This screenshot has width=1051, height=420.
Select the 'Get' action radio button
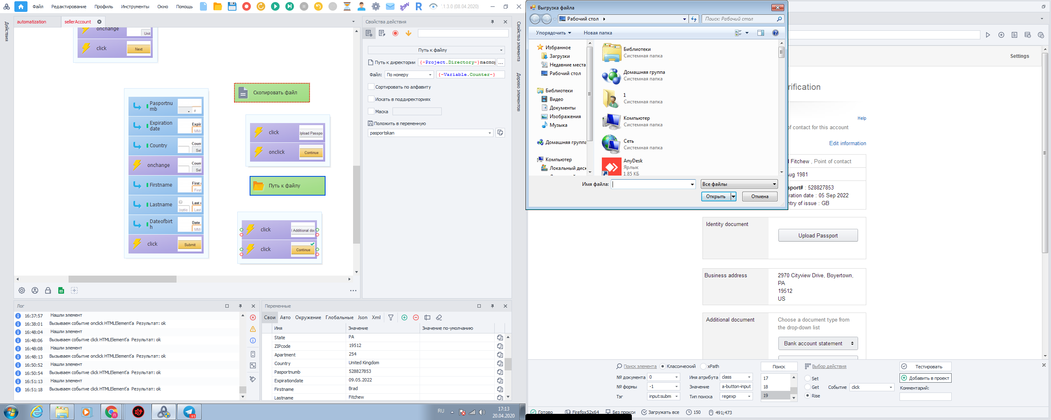pyautogui.click(x=808, y=387)
